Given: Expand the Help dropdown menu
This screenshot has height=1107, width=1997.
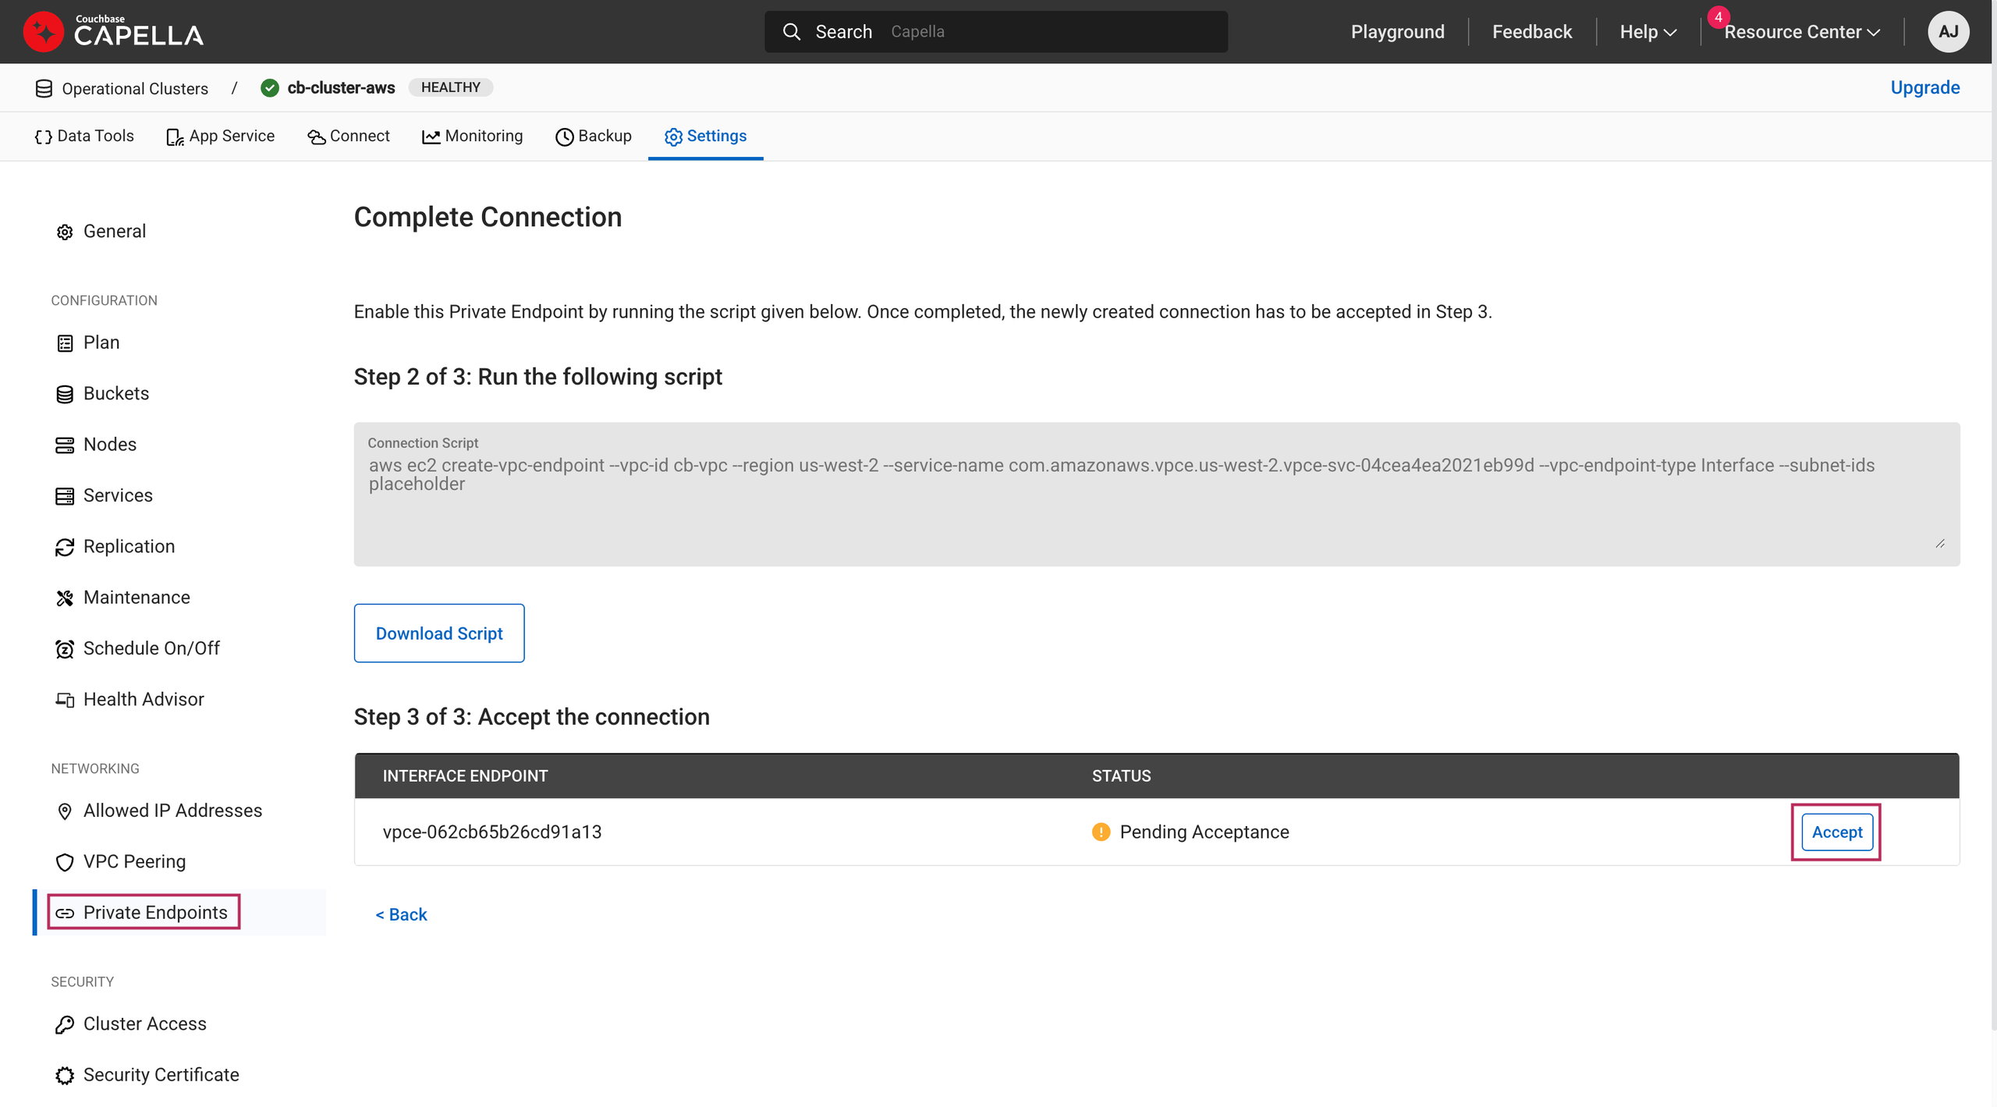Looking at the screenshot, I should click(x=1648, y=32).
